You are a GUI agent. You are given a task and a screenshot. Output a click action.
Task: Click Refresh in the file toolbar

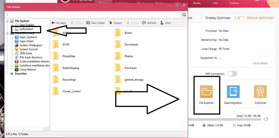149,23
